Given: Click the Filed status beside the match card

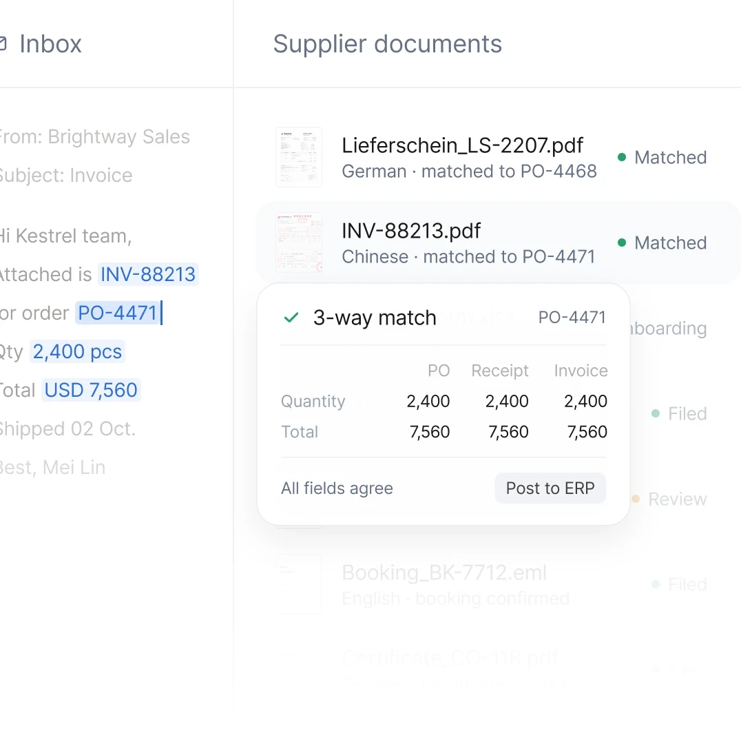Looking at the screenshot, I should (679, 413).
